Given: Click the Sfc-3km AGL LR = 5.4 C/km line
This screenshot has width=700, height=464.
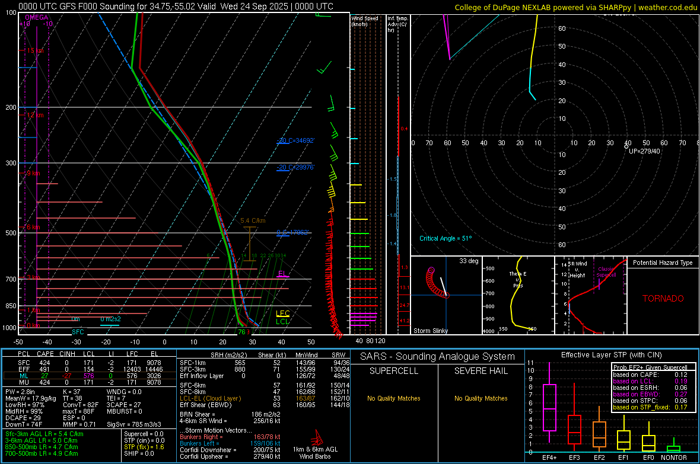Looking at the screenshot, I should click(44, 434).
